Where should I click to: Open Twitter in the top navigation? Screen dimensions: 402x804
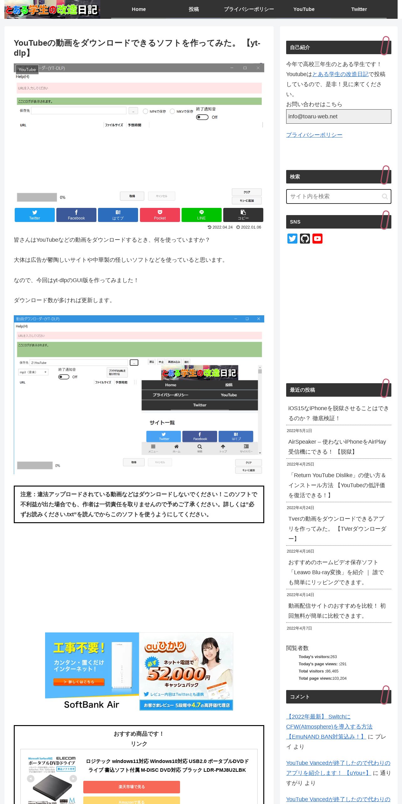click(359, 9)
